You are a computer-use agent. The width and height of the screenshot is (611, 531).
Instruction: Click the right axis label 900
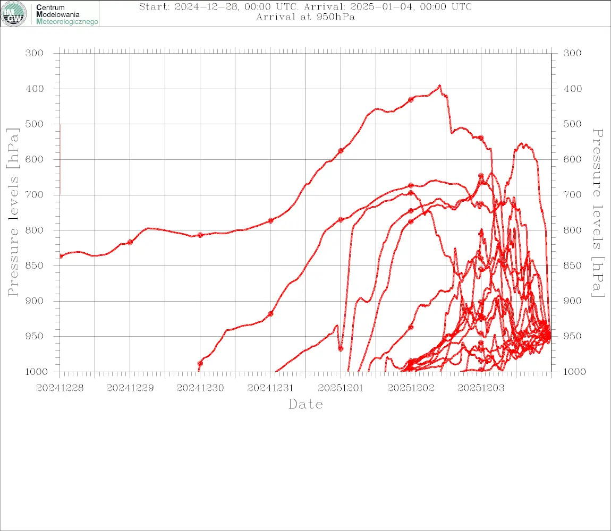click(572, 301)
